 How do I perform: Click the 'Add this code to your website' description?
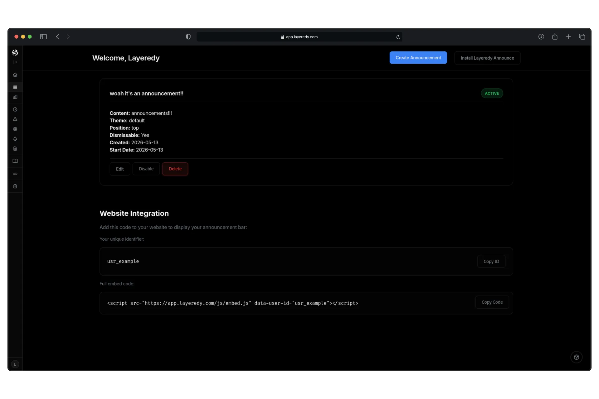[173, 227]
